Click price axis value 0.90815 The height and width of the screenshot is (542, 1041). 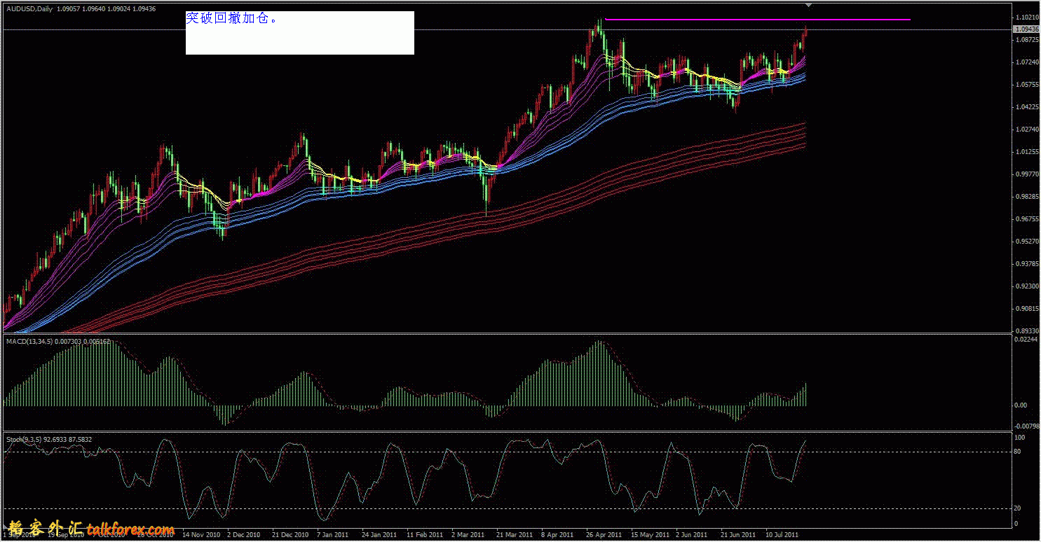coord(1026,309)
